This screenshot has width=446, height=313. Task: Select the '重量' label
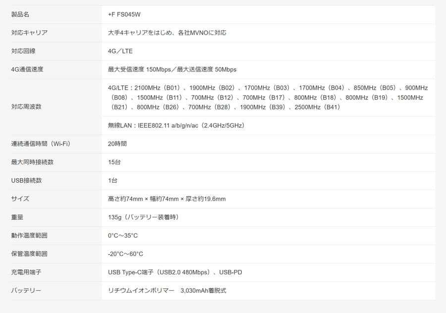17,217
